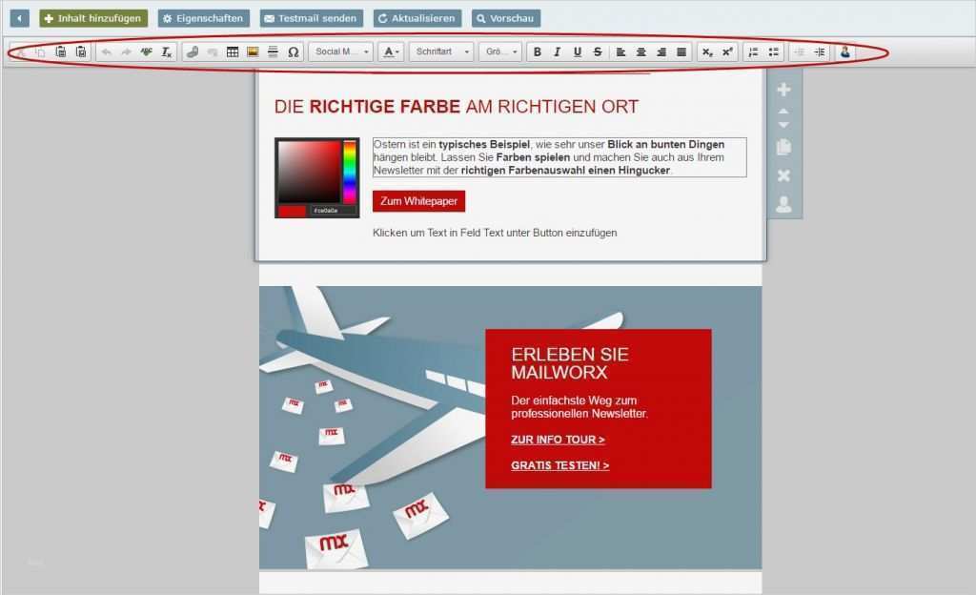
Task: Toggle underline formatting
Action: (x=577, y=51)
